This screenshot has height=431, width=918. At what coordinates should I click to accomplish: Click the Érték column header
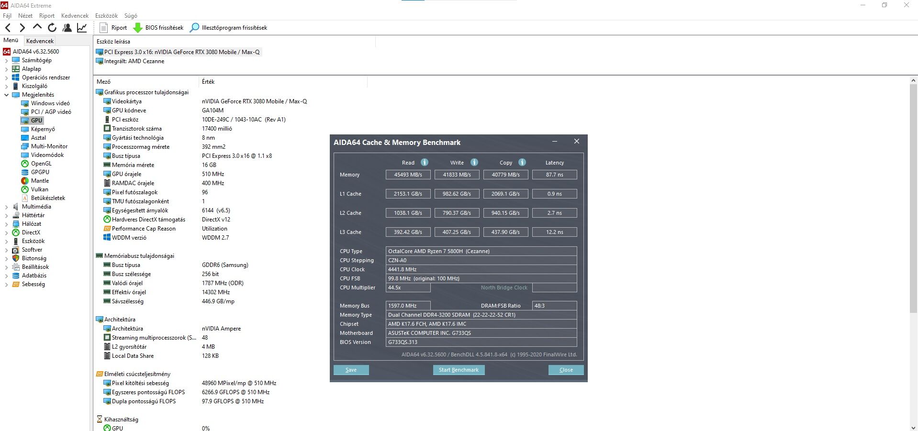[283, 82]
